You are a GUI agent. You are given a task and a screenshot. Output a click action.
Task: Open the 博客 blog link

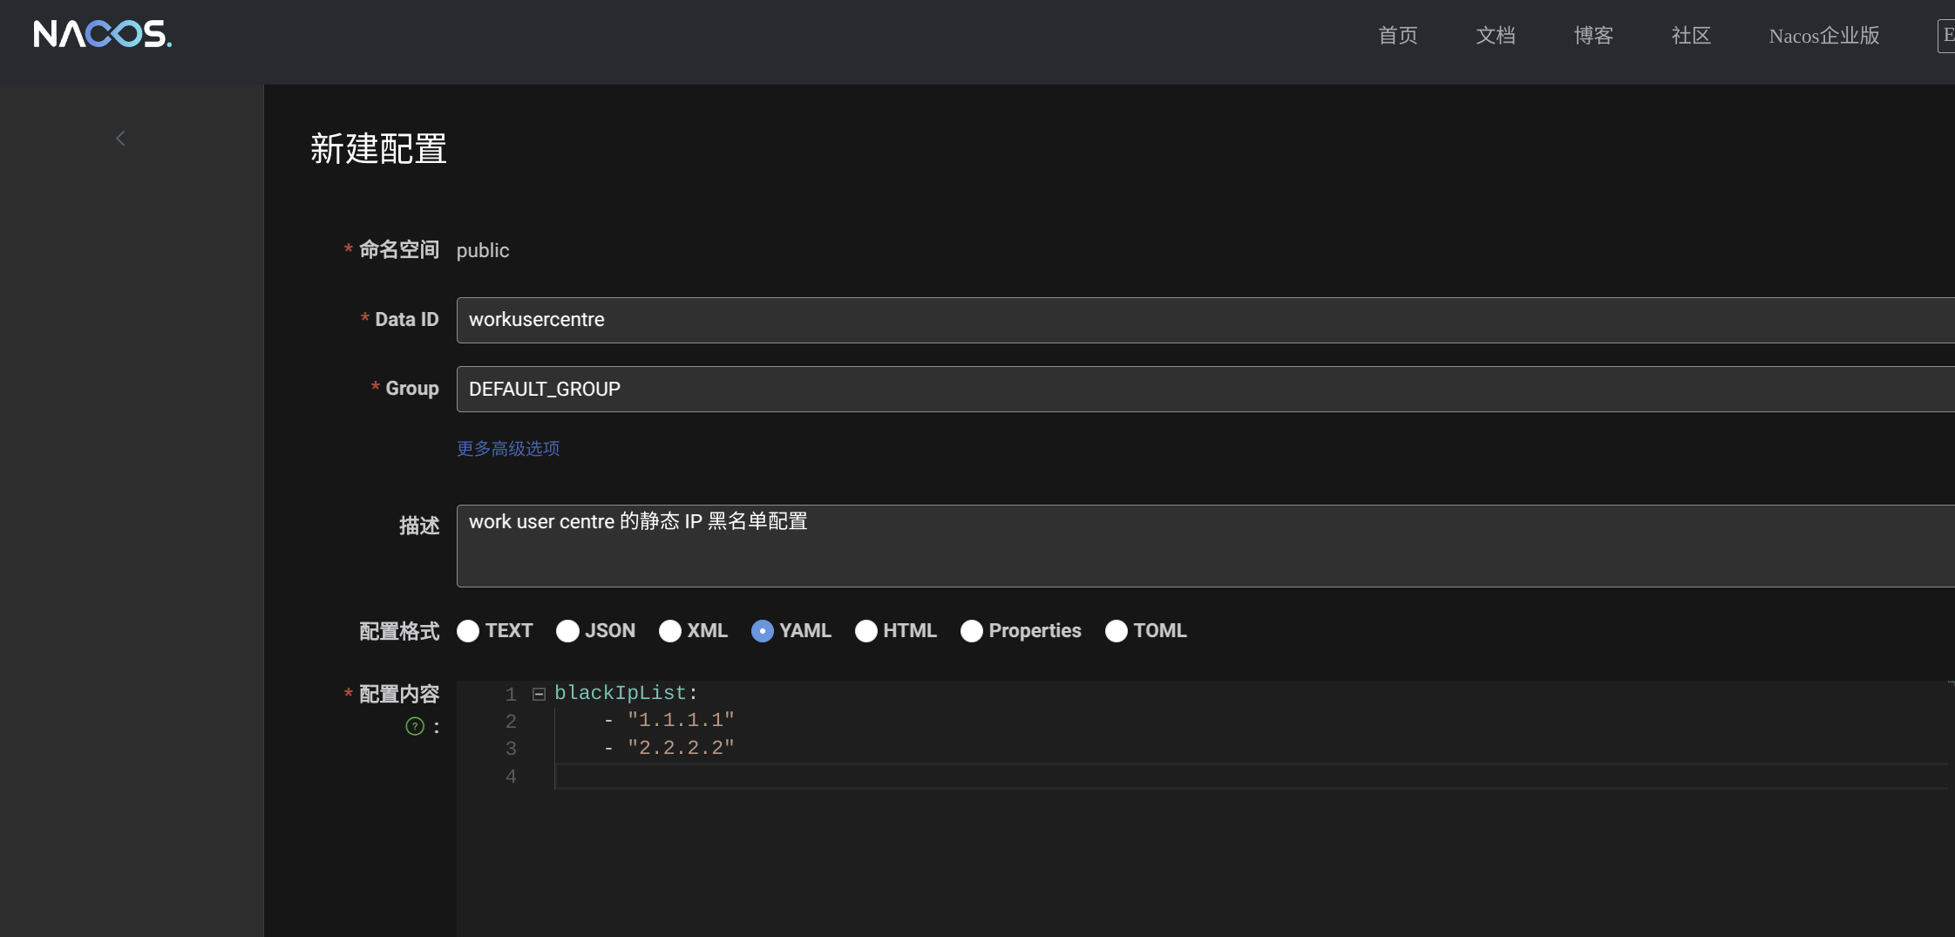click(x=1593, y=36)
